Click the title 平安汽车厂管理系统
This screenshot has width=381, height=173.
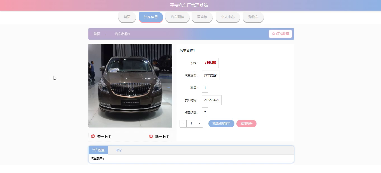[x=189, y=5]
